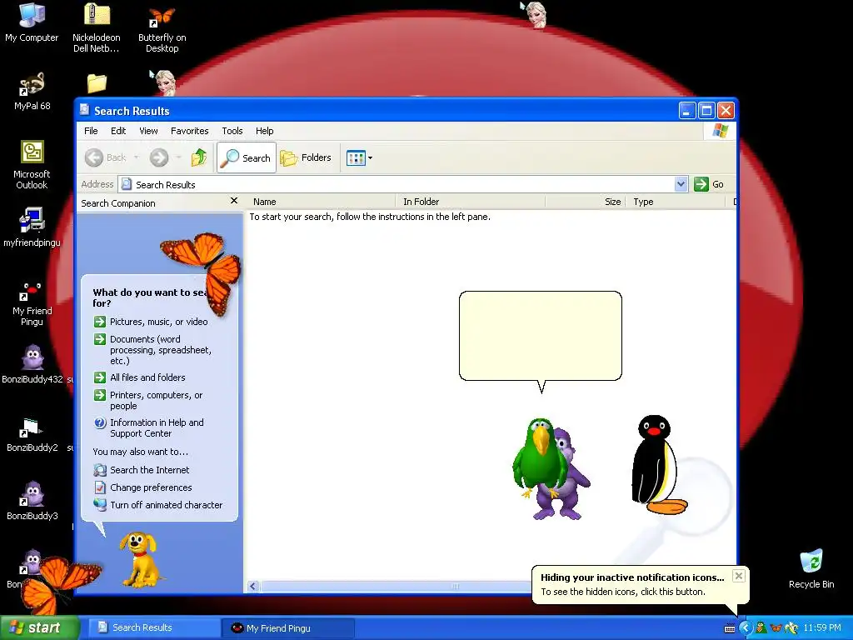Show hidden tray icons arrow
Viewport: 853px width, 640px height.
point(745,628)
